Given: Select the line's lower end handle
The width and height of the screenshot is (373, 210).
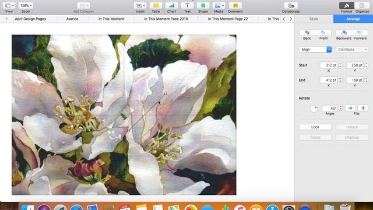Looking at the screenshot, I should coord(128,131).
